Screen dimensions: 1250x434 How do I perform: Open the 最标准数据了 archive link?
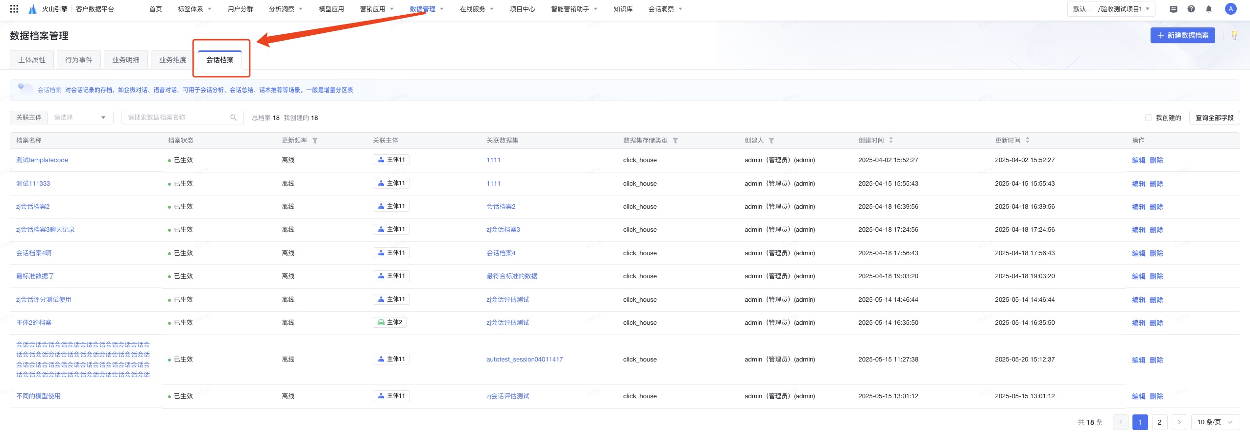[35, 276]
